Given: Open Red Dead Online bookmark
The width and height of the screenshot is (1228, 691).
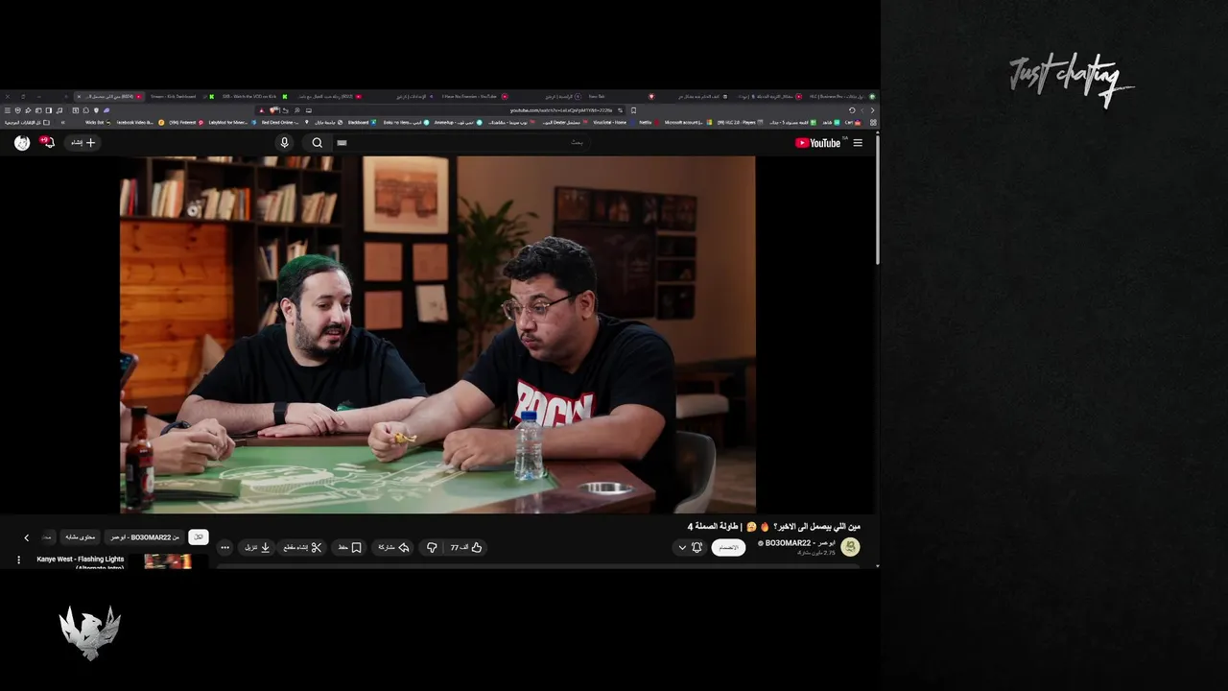Looking at the screenshot, I should tap(285, 122).
